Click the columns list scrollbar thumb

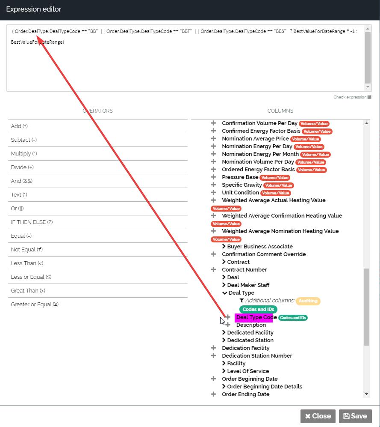click(x=366, y=307)
